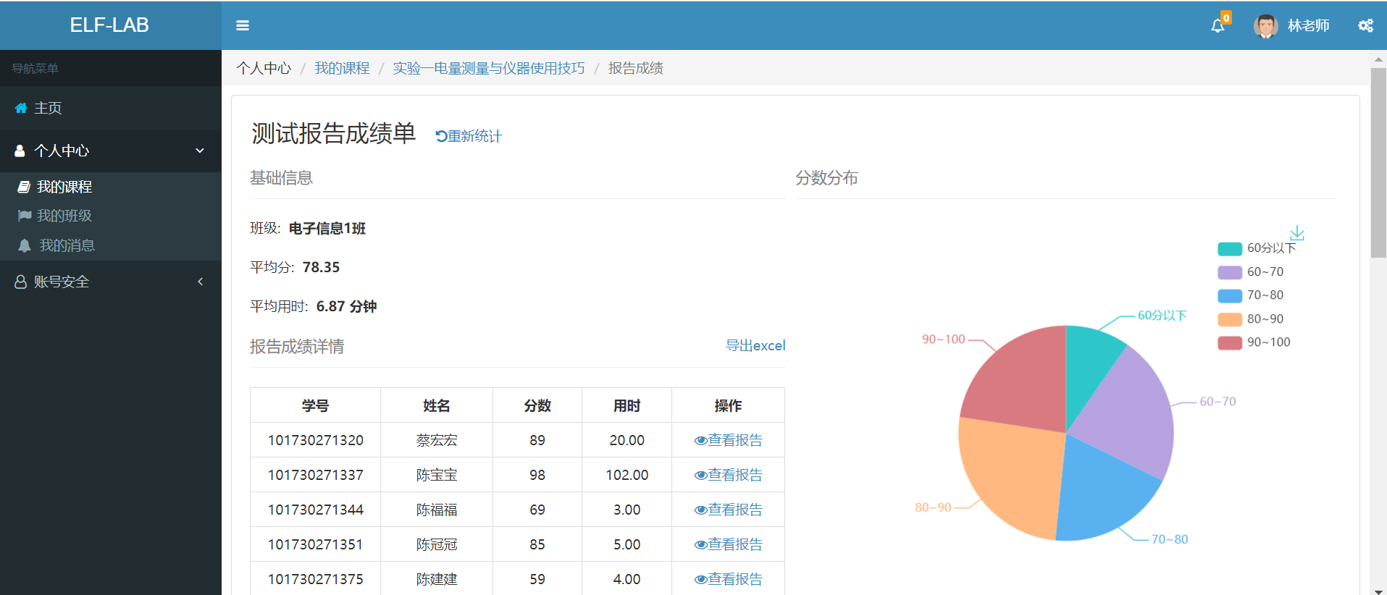The height and width of the screenshot is (595, 1387).
Task: Click the 操作 column header
Action: tap(728, 405)
